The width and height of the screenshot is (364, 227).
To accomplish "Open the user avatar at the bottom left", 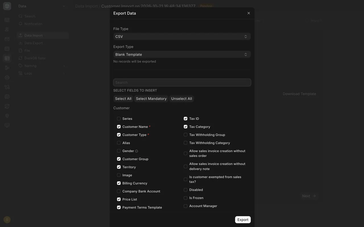I will 7,220.
